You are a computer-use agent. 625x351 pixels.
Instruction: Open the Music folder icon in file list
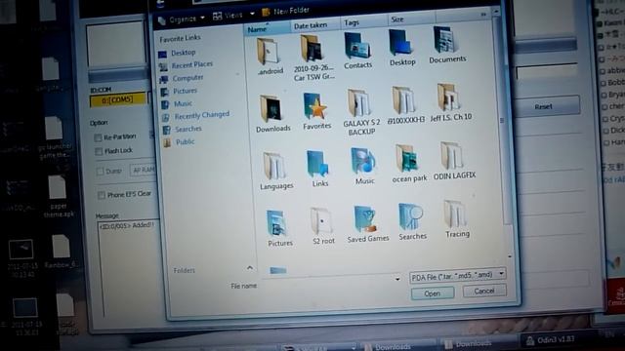(364, 167)
